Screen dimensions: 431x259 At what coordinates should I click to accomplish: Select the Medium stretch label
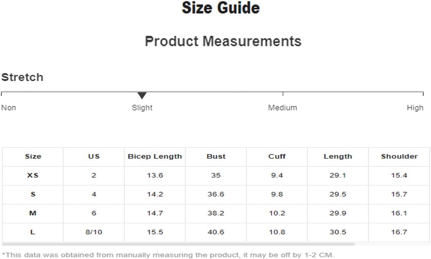click(x=283, y=108)
